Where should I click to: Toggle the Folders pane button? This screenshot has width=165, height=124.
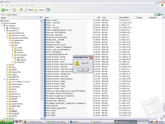40,10
